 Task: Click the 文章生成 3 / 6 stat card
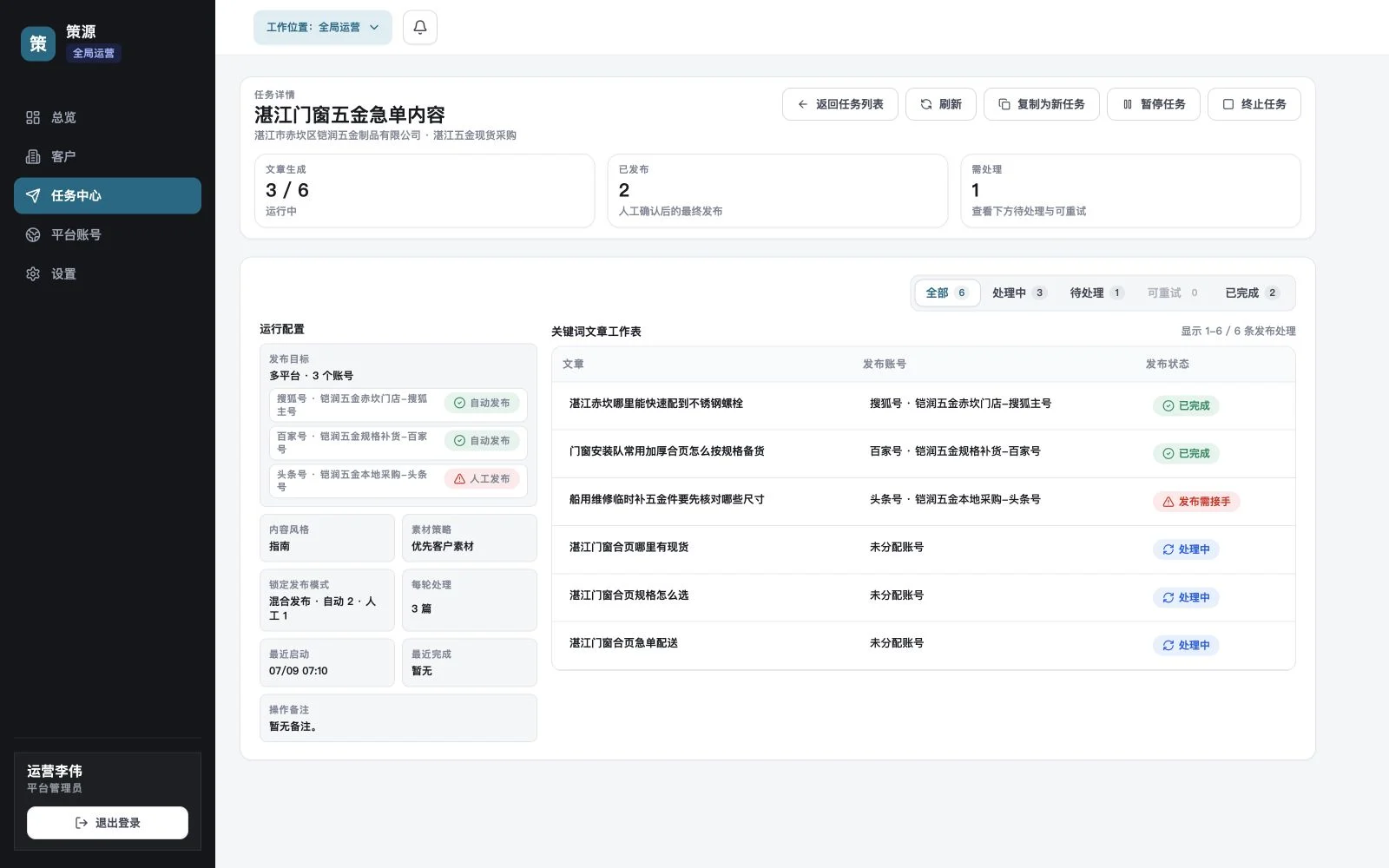coord(425,191)
